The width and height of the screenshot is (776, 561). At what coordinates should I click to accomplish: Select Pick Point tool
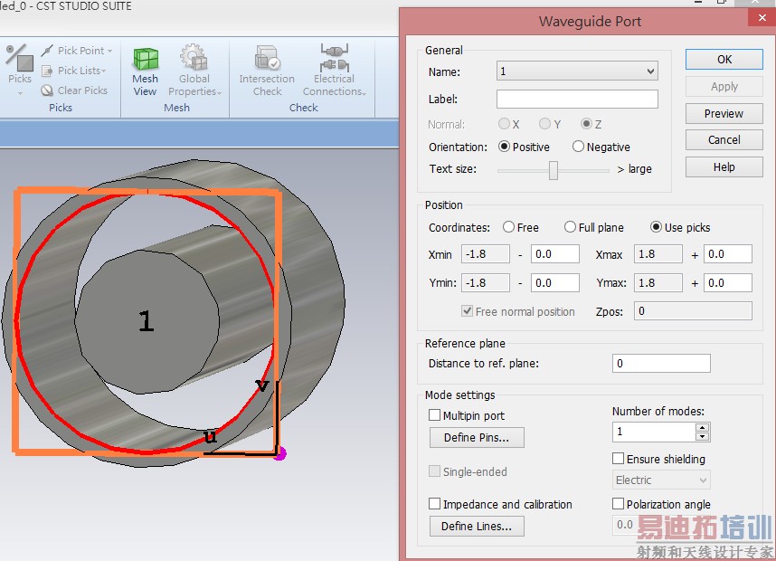pos(76,51)
